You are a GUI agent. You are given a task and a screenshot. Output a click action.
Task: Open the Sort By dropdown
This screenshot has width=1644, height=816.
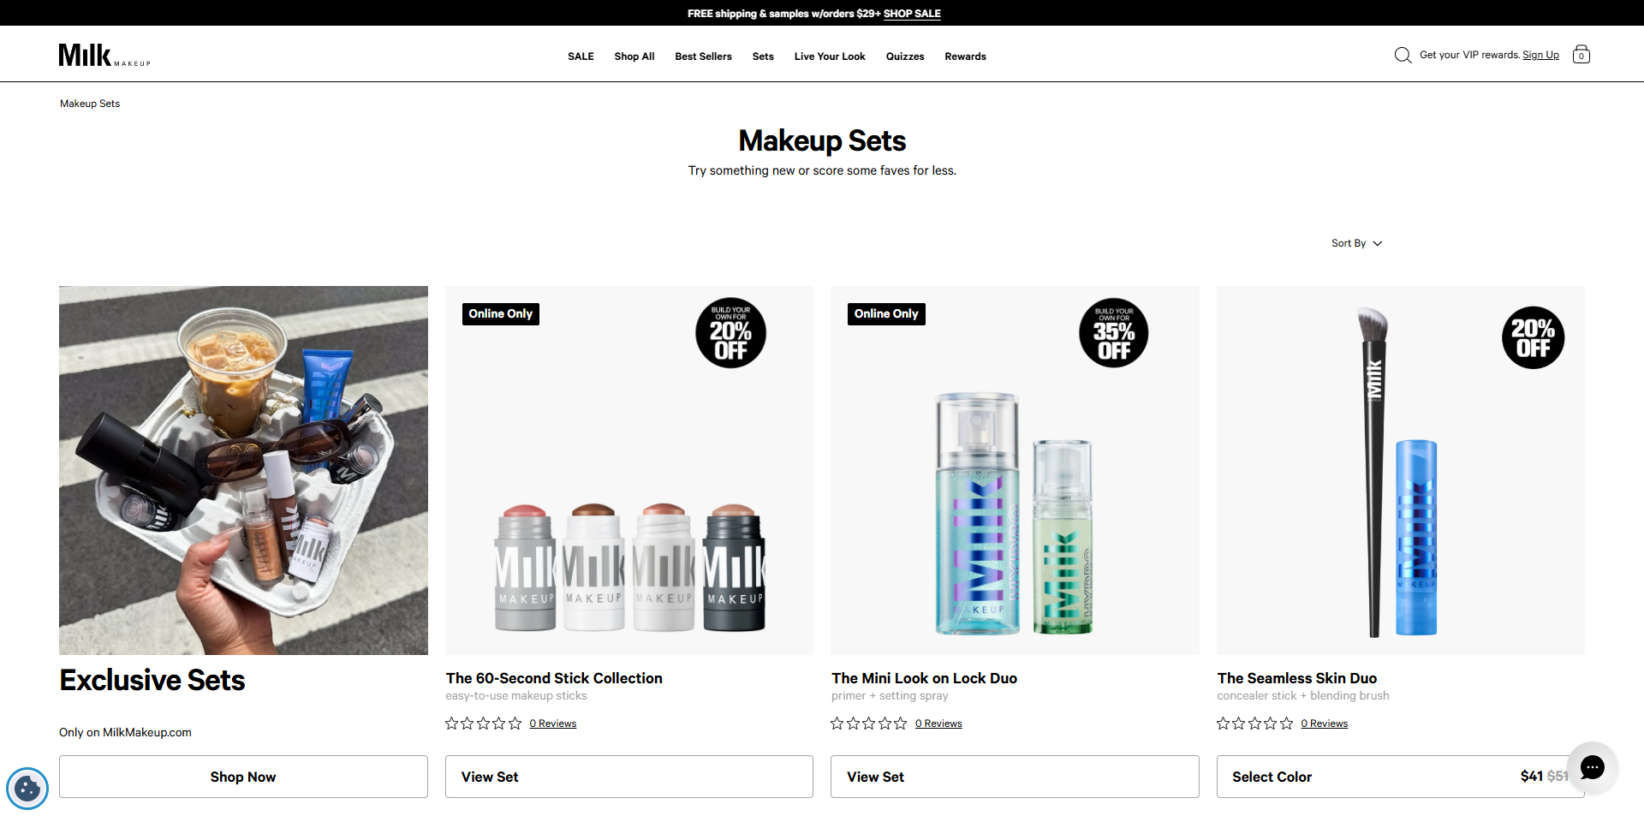[x=1356, y=243]
